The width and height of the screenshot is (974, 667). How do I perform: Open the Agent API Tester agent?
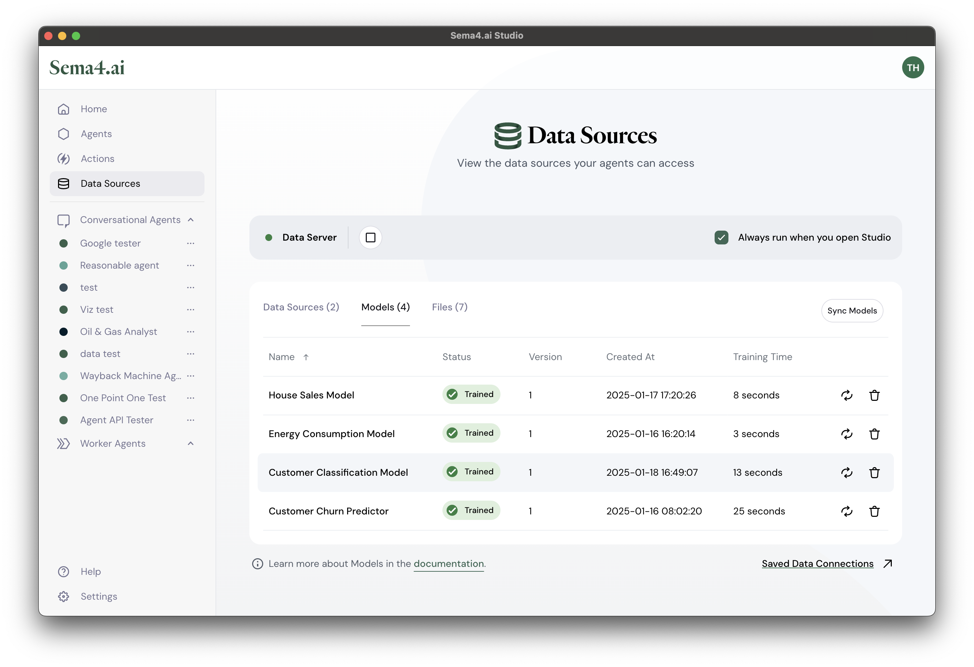coord(116,420)
